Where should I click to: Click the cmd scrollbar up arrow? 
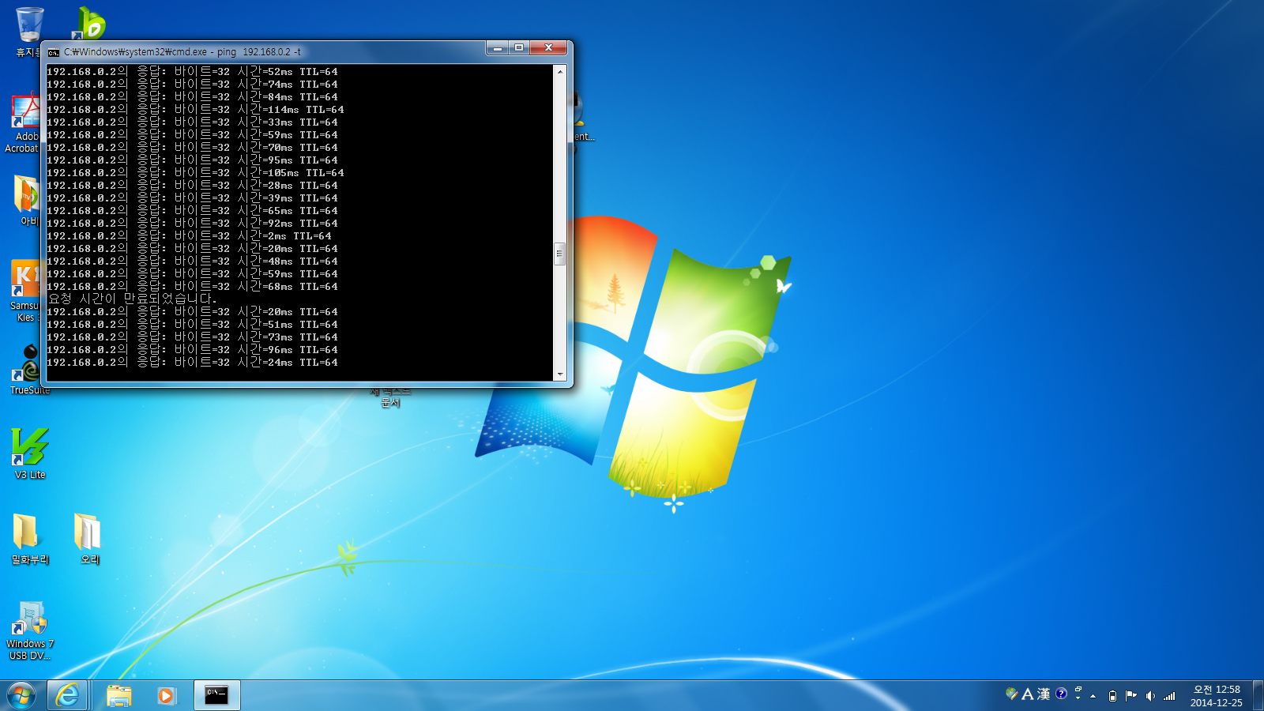point(560,71)
